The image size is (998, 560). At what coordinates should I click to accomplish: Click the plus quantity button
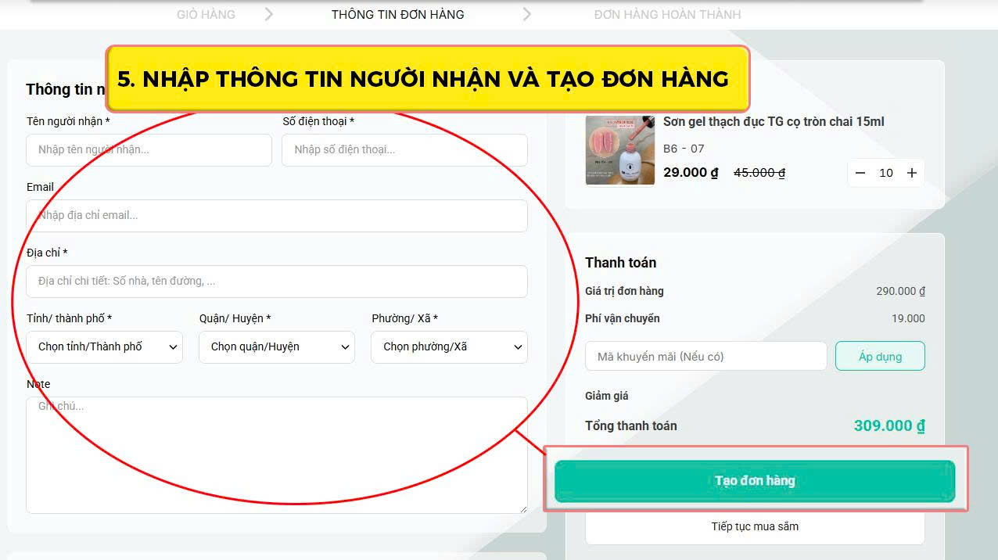pyautogui.click(x=911, y=173)
